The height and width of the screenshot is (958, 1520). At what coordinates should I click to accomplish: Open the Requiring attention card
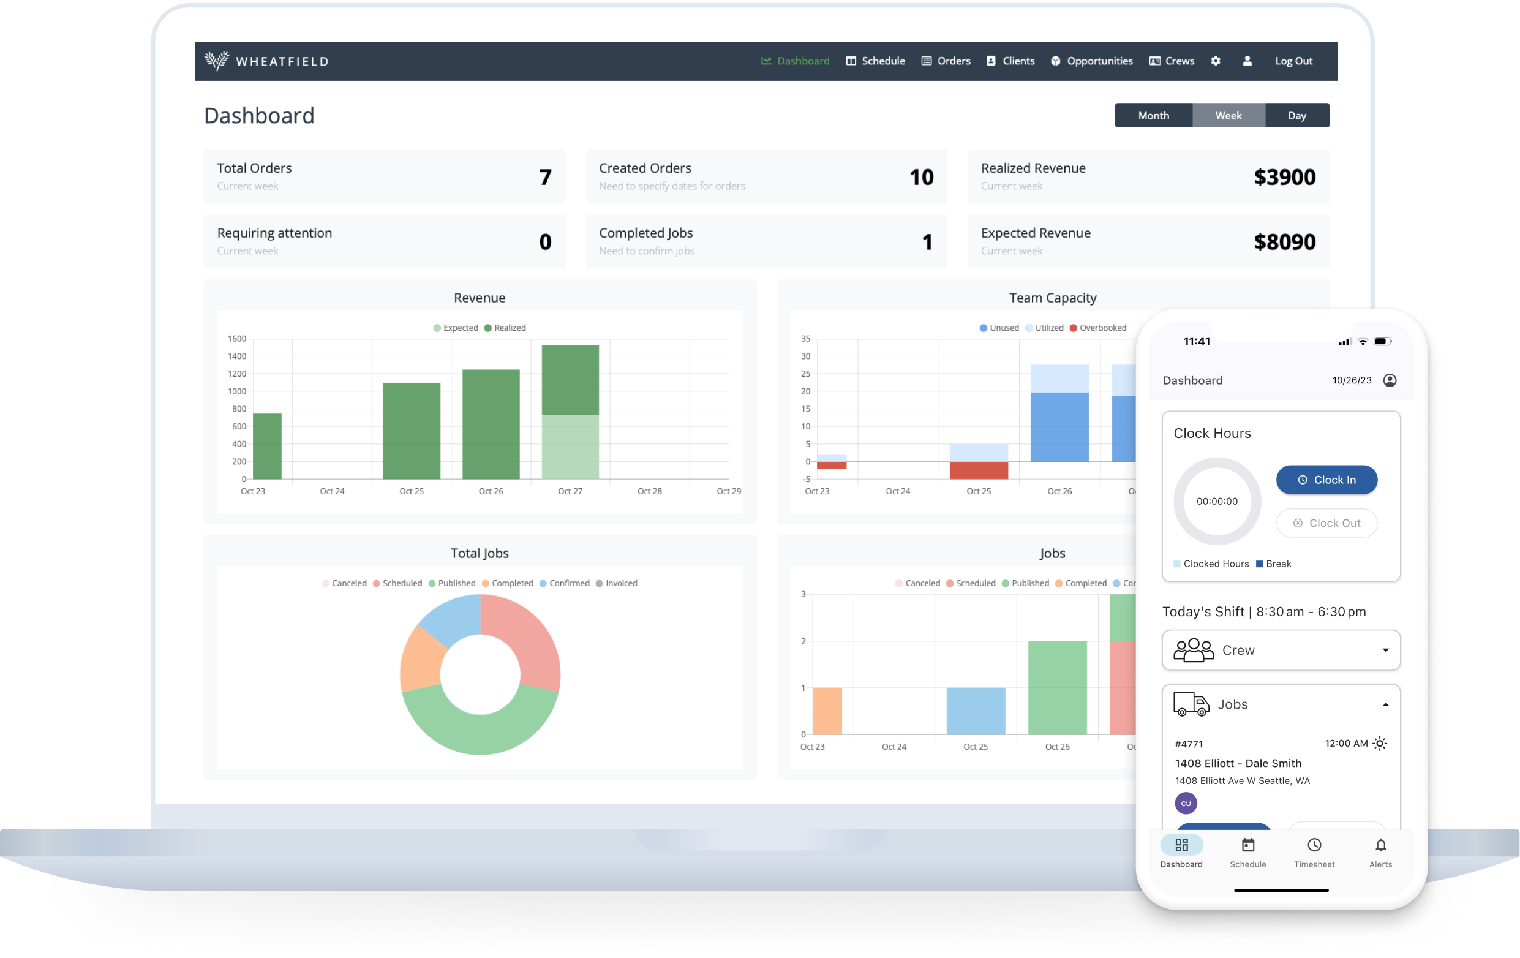coord(385,241)
